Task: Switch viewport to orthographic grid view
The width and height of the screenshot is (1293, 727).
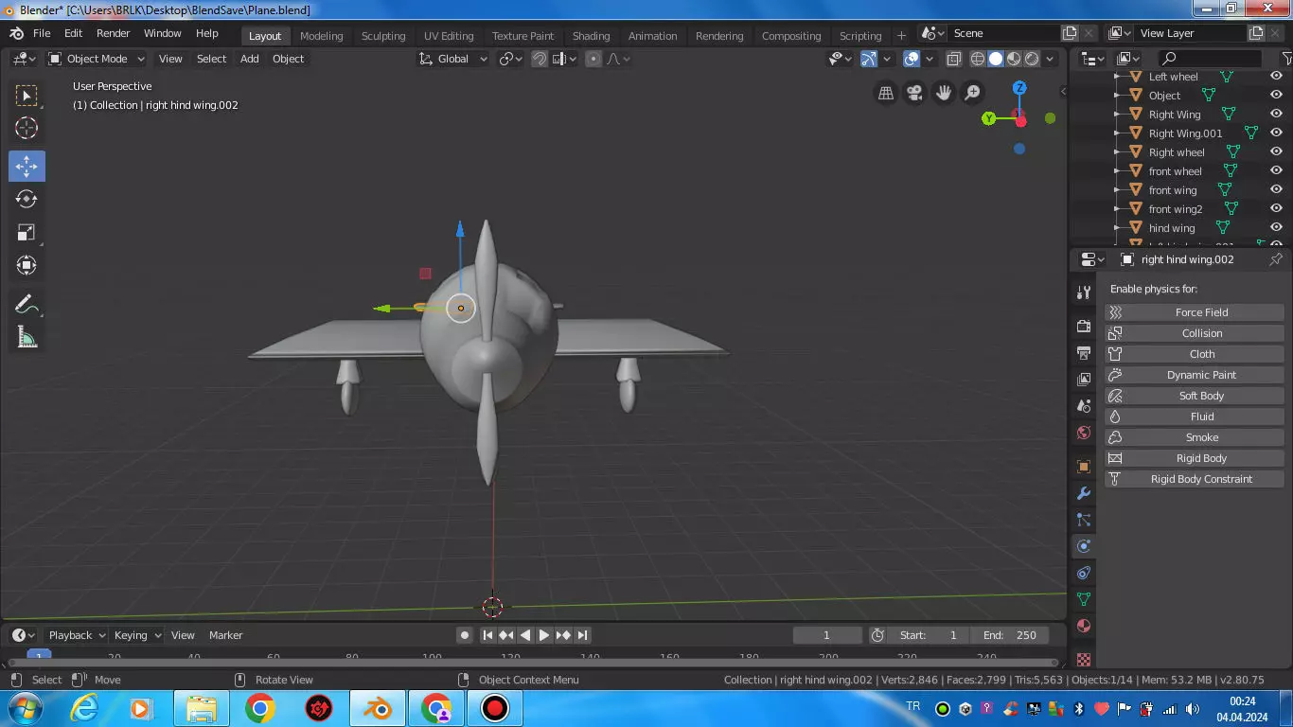Action: tap(886, 93)
